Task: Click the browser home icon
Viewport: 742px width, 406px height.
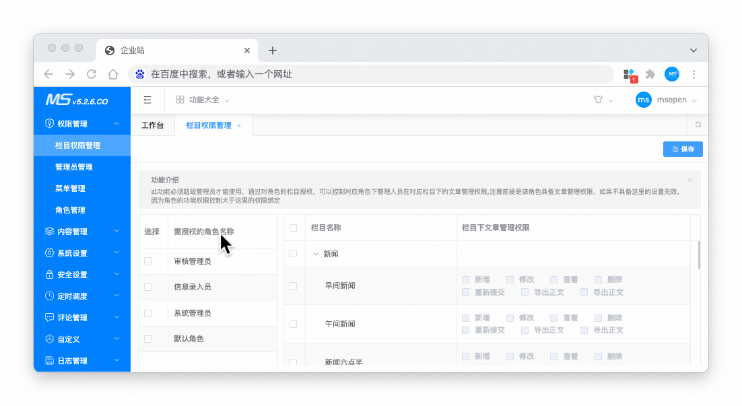Action: click(113, 74)
